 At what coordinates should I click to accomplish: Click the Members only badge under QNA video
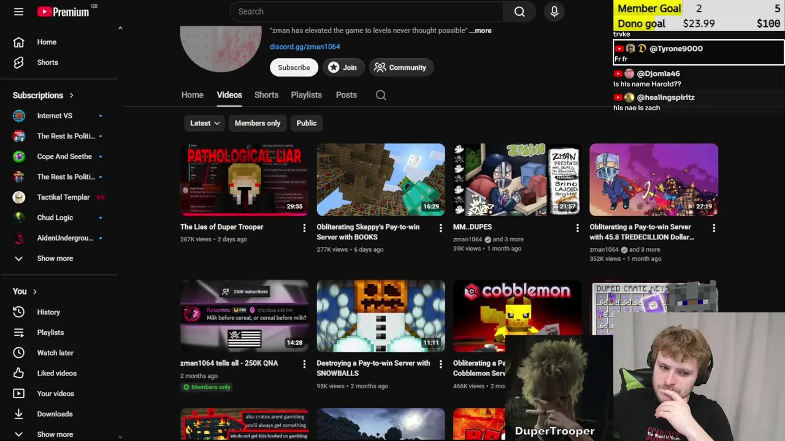coord(206,387)
